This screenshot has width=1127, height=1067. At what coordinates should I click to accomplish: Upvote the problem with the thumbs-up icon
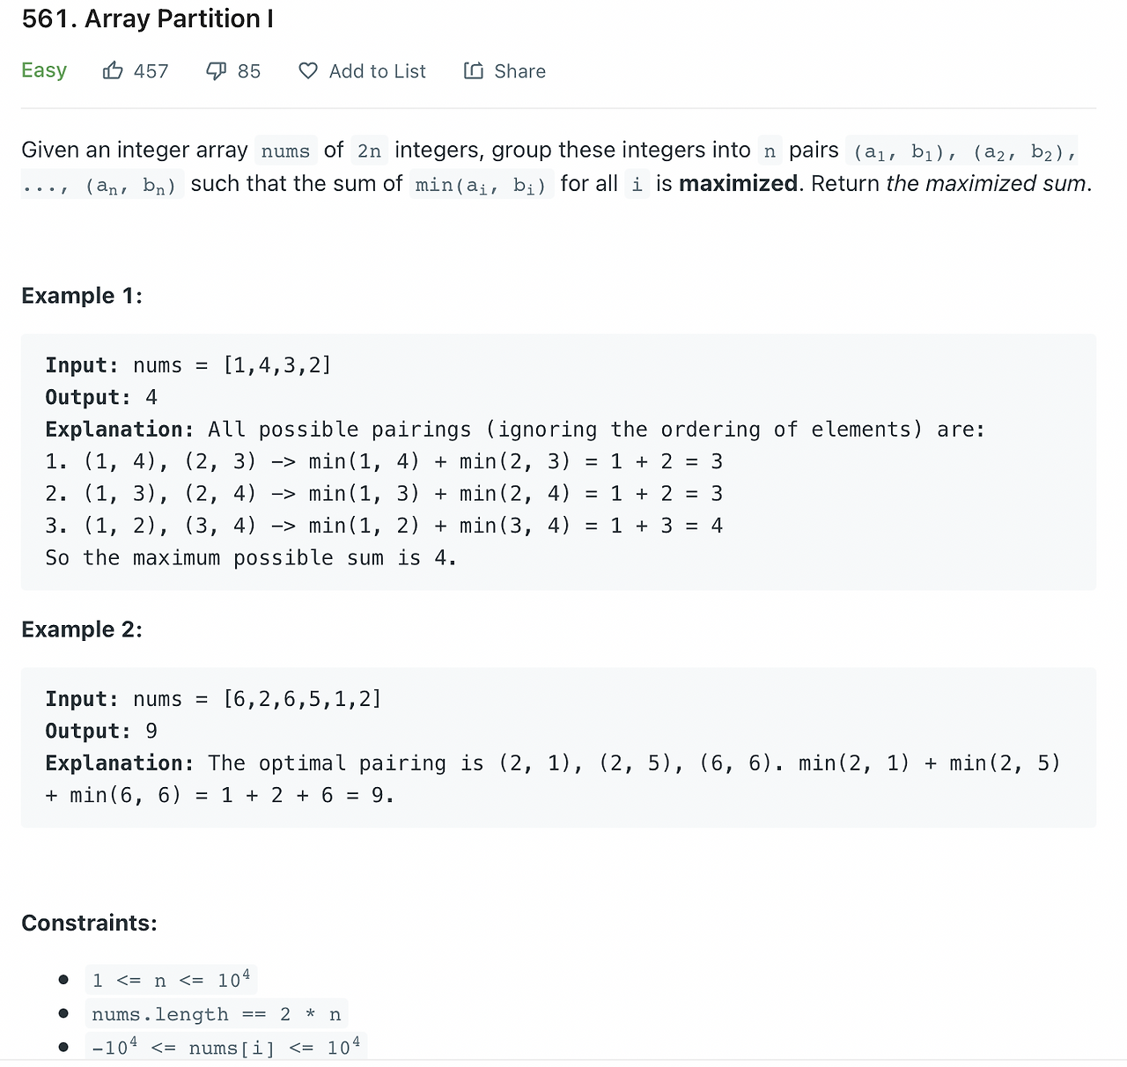coord(113,70)
